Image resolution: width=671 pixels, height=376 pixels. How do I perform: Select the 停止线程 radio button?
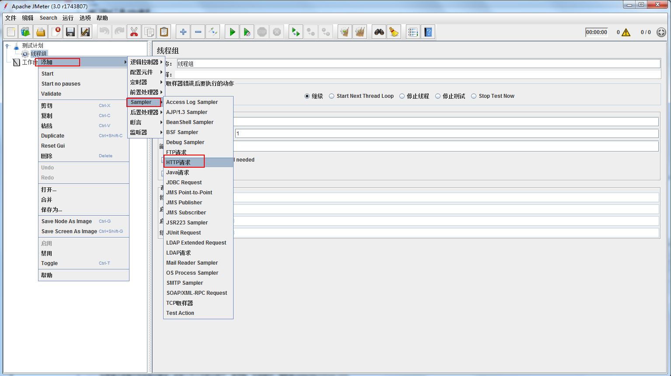(402, 96)
